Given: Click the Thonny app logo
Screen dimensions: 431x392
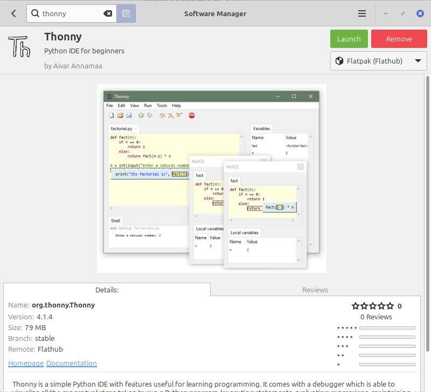Looking at the screenshot, I should pyautogui.click(x=19, y=46).
